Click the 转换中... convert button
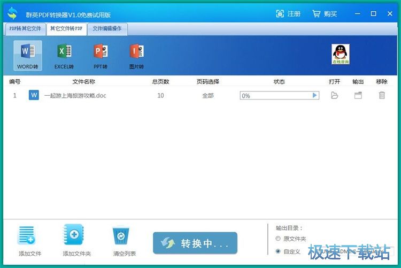Viewport: 401px width, 268px height. (x=195, y=243)
